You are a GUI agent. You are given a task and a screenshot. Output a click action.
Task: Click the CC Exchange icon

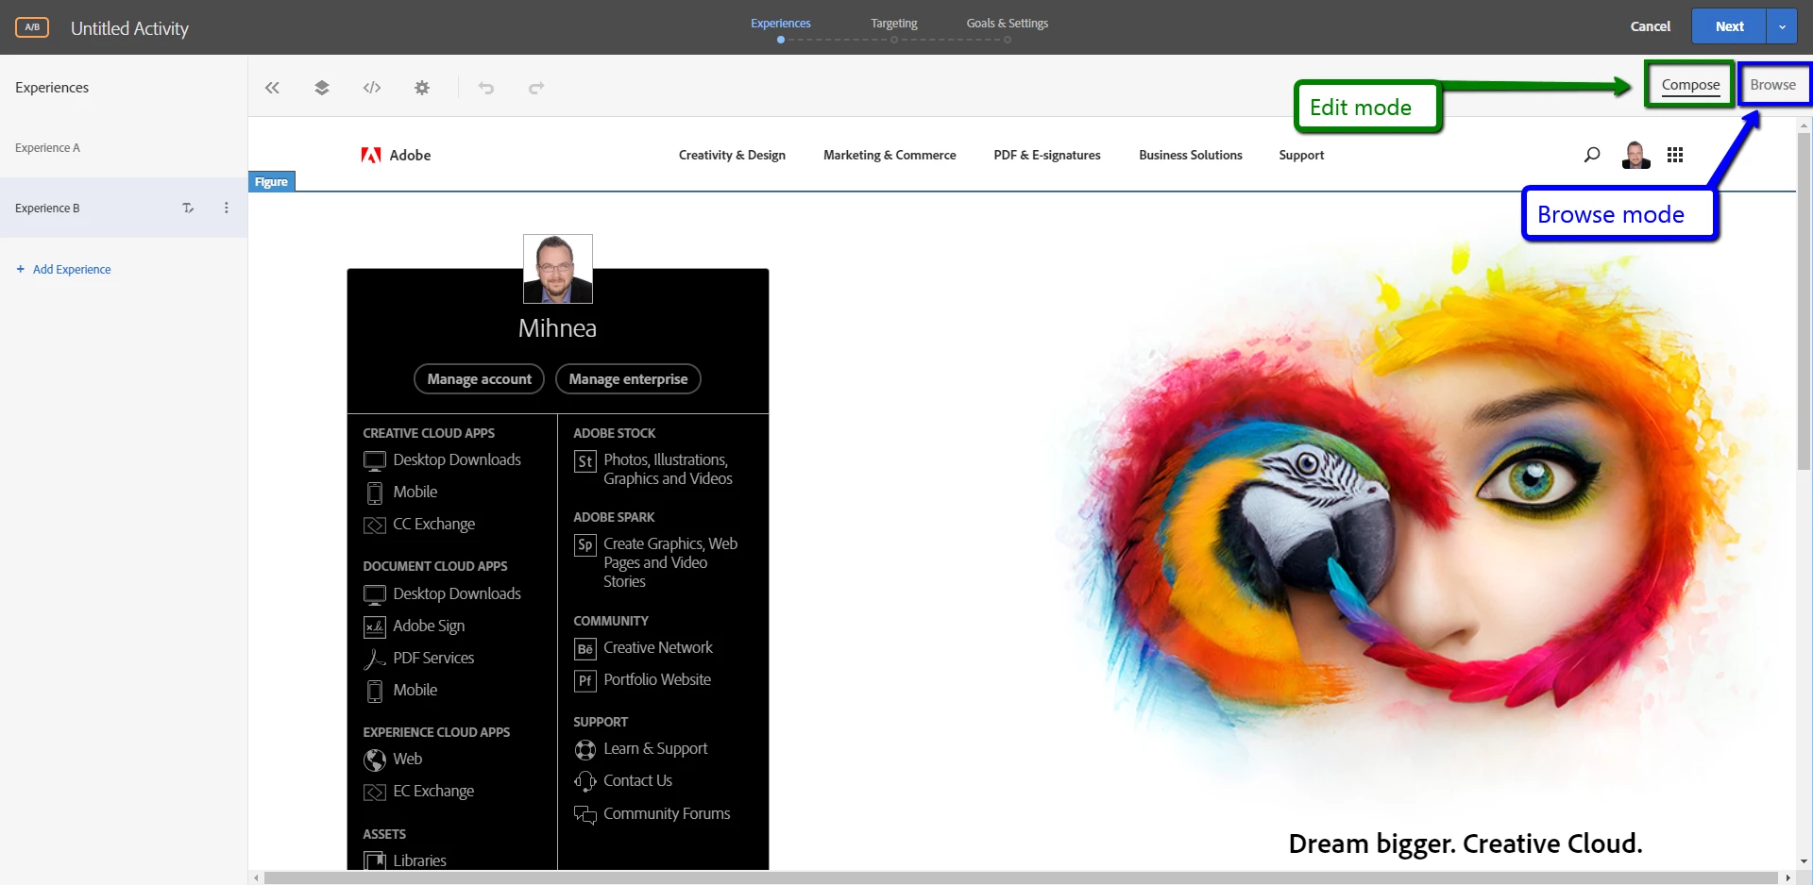(375, 525)
